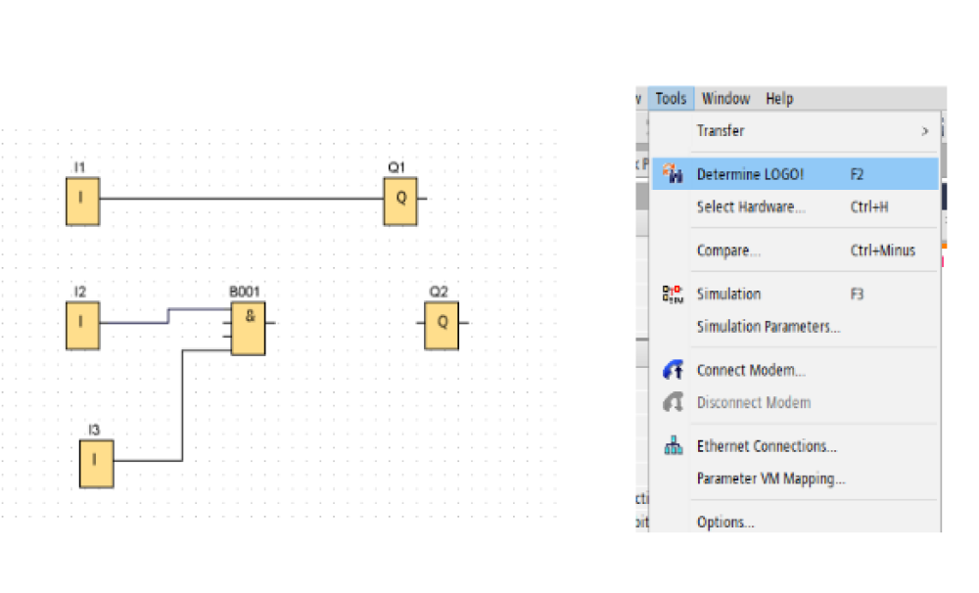Click the I2 block label
Image resolution: width=979 pixels, height=593 pixels.
(x=80, y=292)
